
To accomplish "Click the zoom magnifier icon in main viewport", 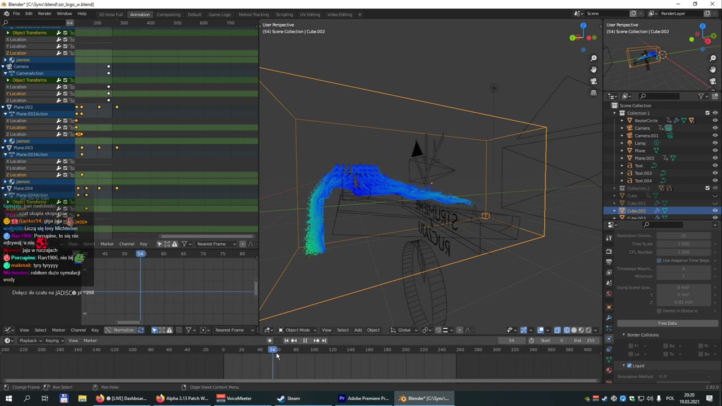I will point(593,58).
